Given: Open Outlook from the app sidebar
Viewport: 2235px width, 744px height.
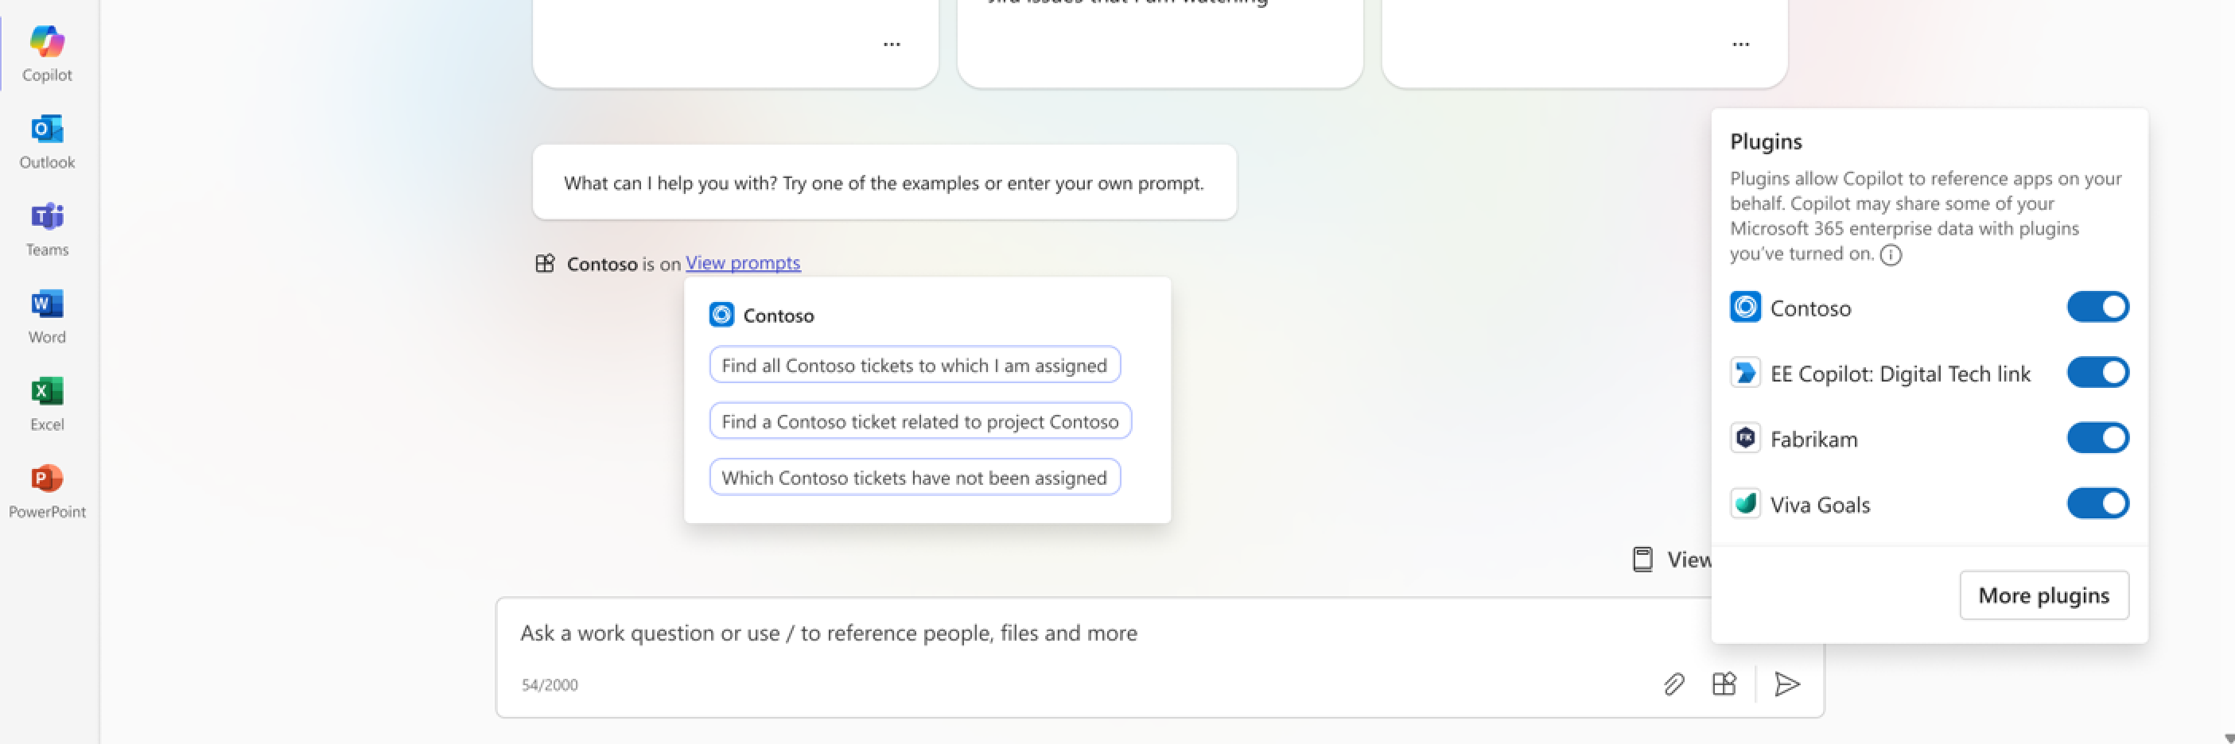Looking at the screenshot, I should 47,141.
